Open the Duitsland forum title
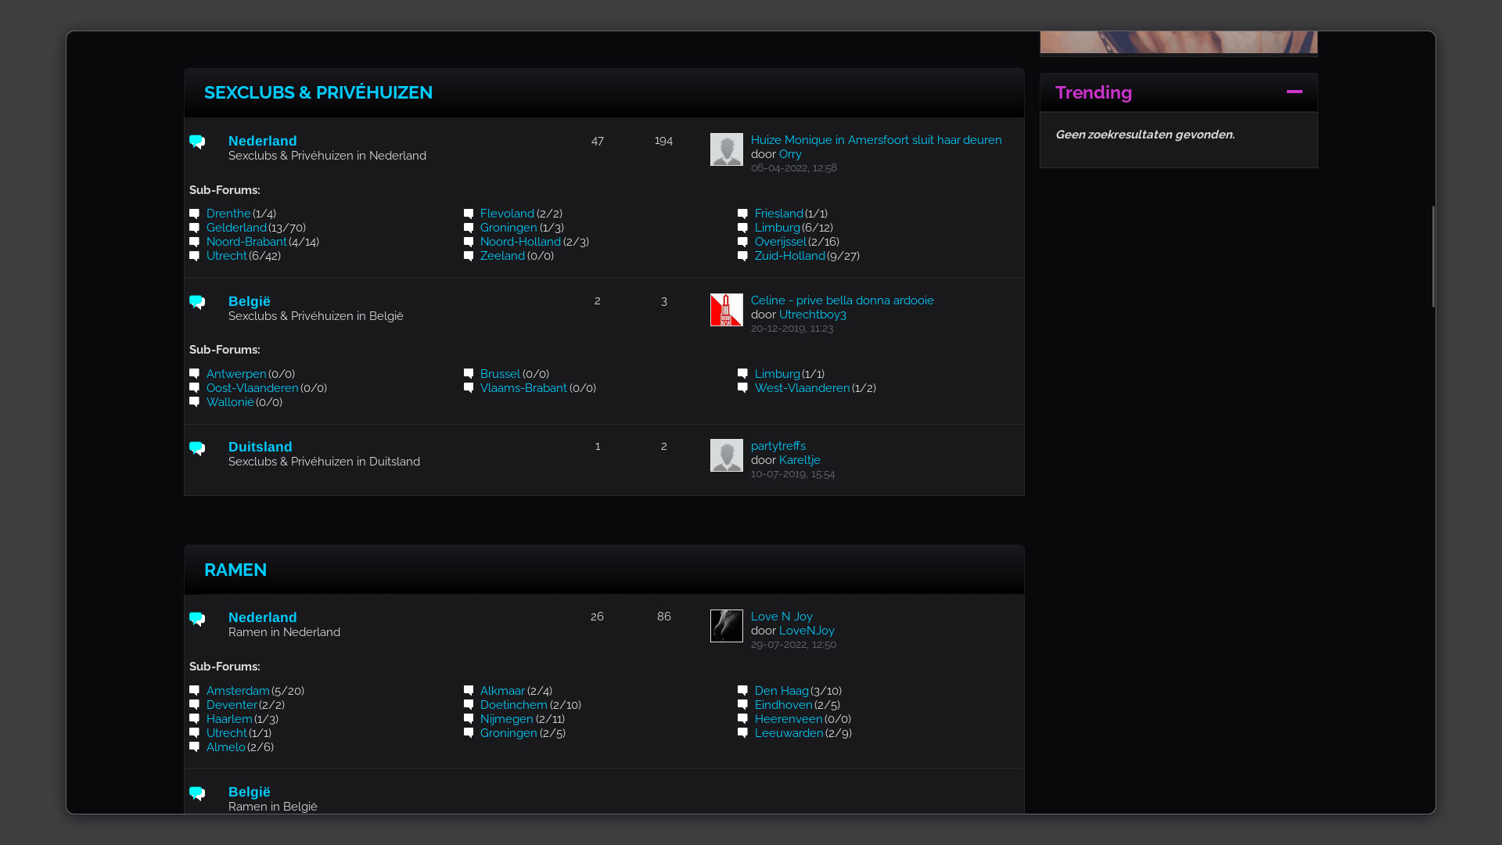Screen dimensions: 1502x845 click(x=260, y=447)
